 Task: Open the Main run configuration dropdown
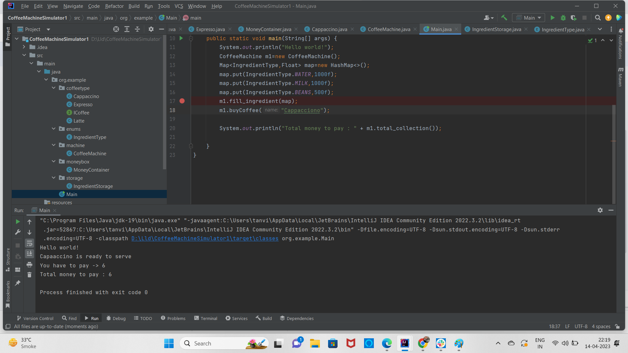coord(529,18)
